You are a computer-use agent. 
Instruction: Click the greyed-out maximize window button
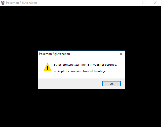pos(144,3)
